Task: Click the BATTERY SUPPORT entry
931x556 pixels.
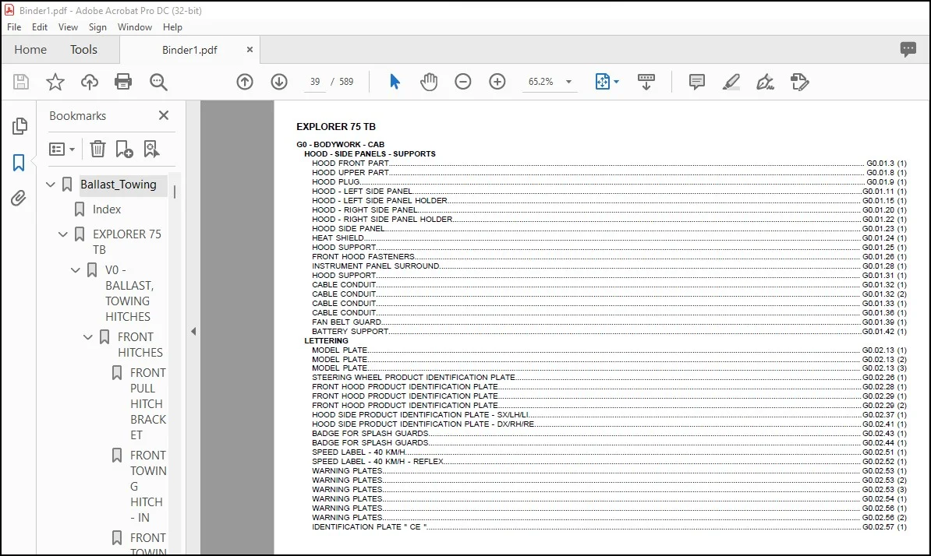Action: click(x=609, y=332)
